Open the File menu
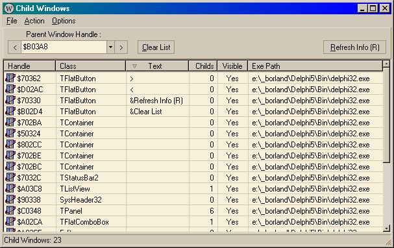Screen dimensions: 394x248 (12, 21)
